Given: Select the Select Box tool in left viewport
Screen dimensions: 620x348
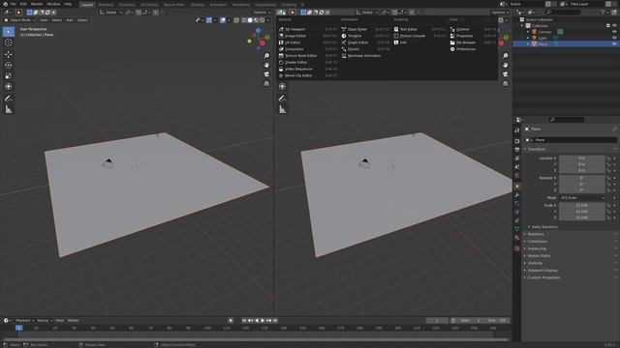Looking at the screenshot, I should point(9,32).
